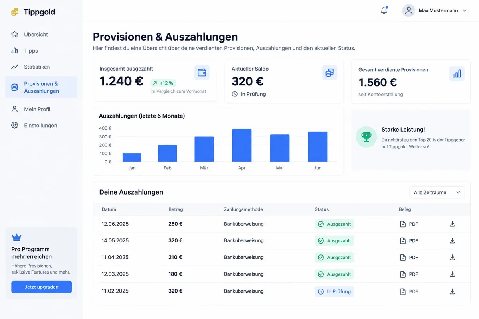This screenshot has height=319, width=479.
Task: Click the Deine Auszahlungen heading
Action: 131,192
